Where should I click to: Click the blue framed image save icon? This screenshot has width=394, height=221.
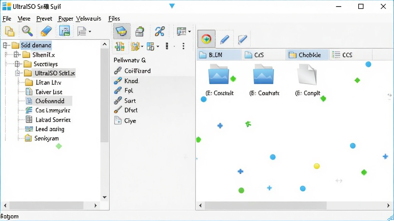[65, 31]
